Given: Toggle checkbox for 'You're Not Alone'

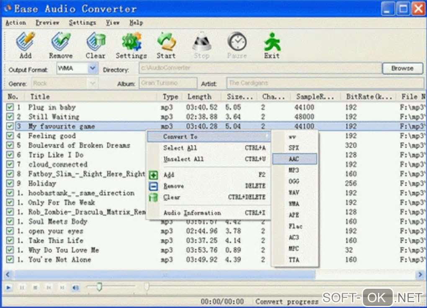Looking at the screenshot, I should point(10,259).
